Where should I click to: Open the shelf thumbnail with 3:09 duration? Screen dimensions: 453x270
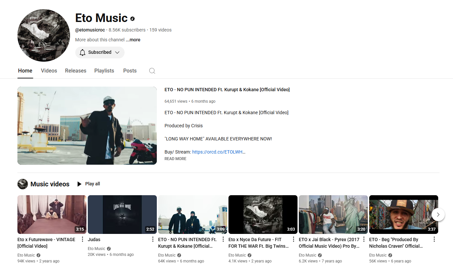pos(193,215)
